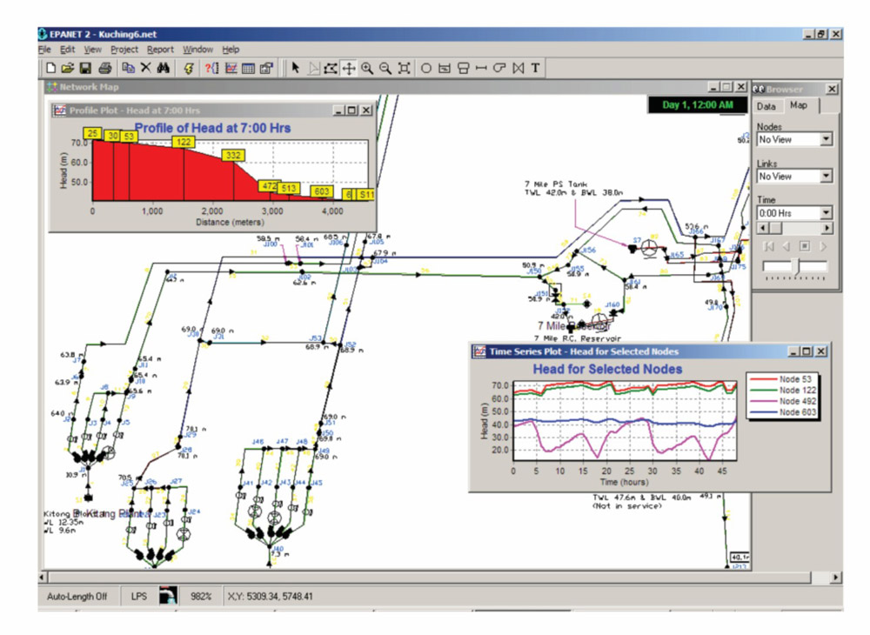Activate the Zoom In magnifier tool
This screenshot has height=635, width=870.
click(x=367, y=68)
